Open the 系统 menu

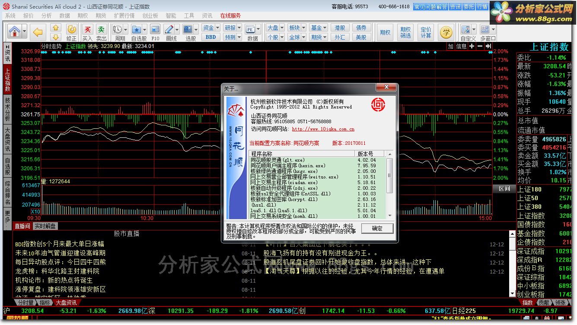10,16
